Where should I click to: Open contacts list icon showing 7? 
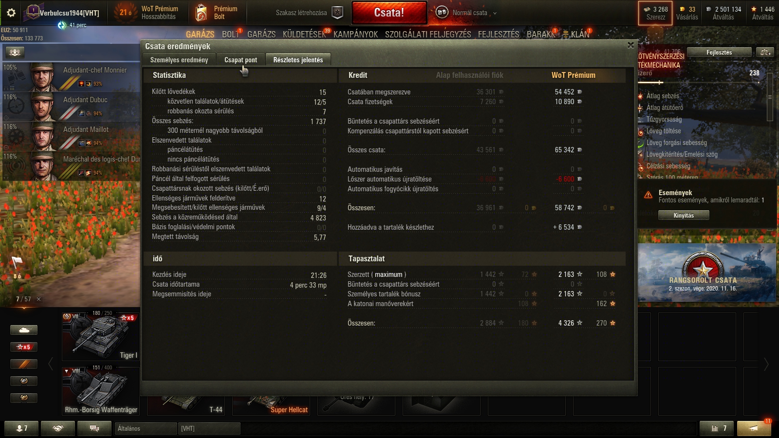22,428
